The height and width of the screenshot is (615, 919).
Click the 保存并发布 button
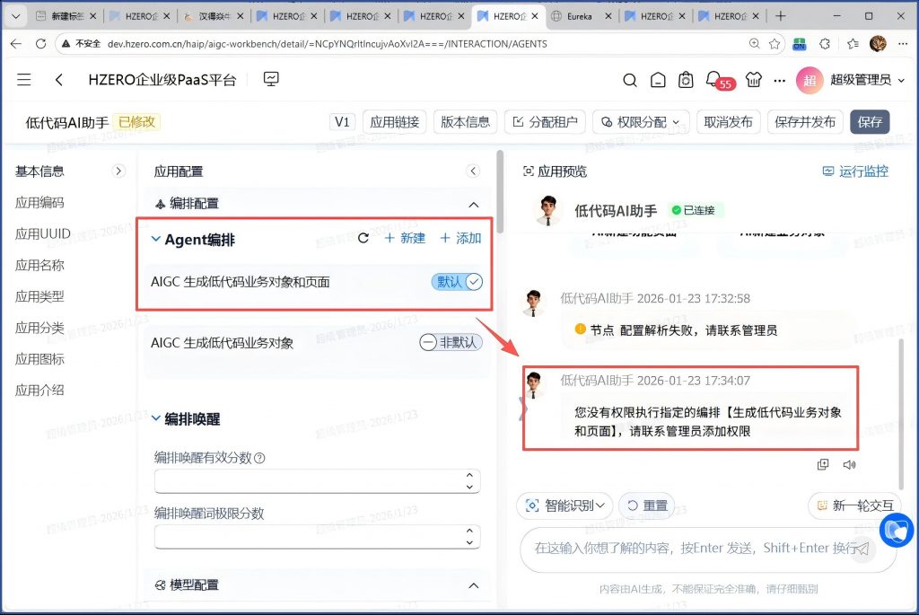click(805, 122)
